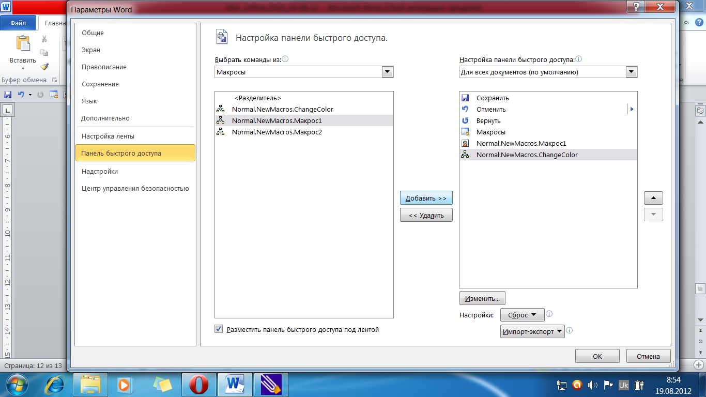706x397 pixels.
Task: Click the Отмена button
Action: point(649,356)
